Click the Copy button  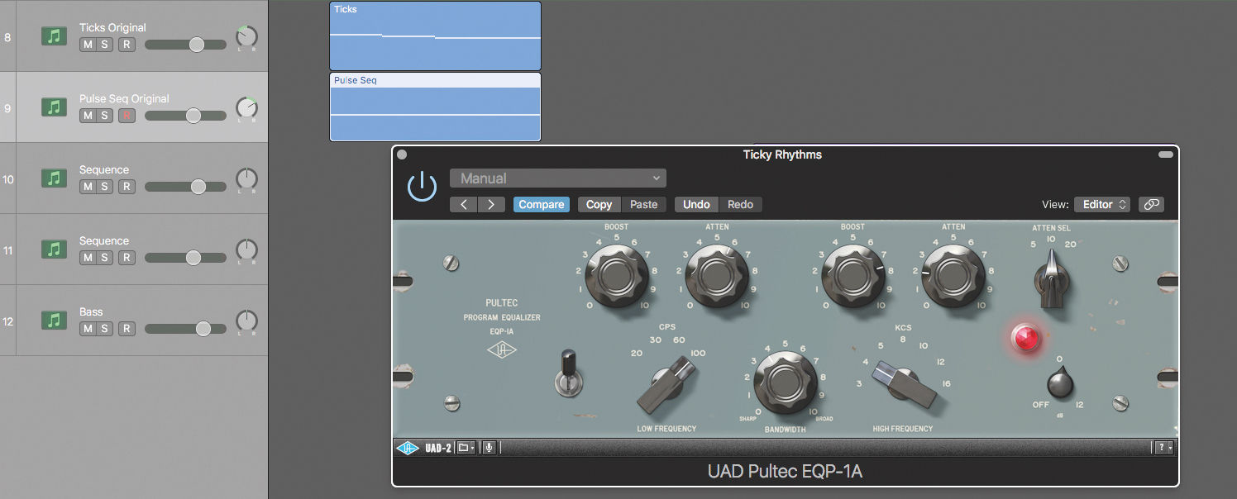click(x=599, y=204)
